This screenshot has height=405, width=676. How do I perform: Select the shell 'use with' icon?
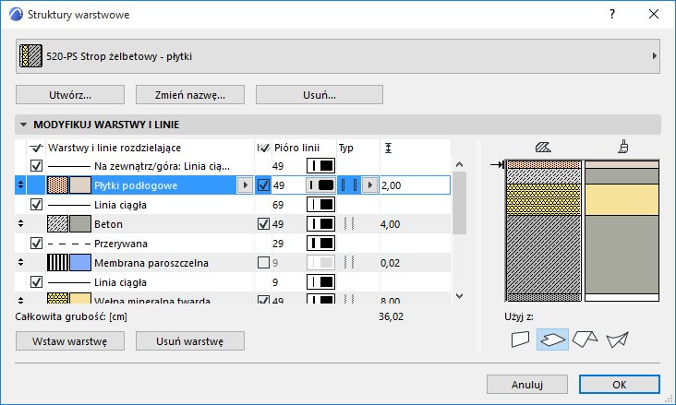click(x=616, y=339)
